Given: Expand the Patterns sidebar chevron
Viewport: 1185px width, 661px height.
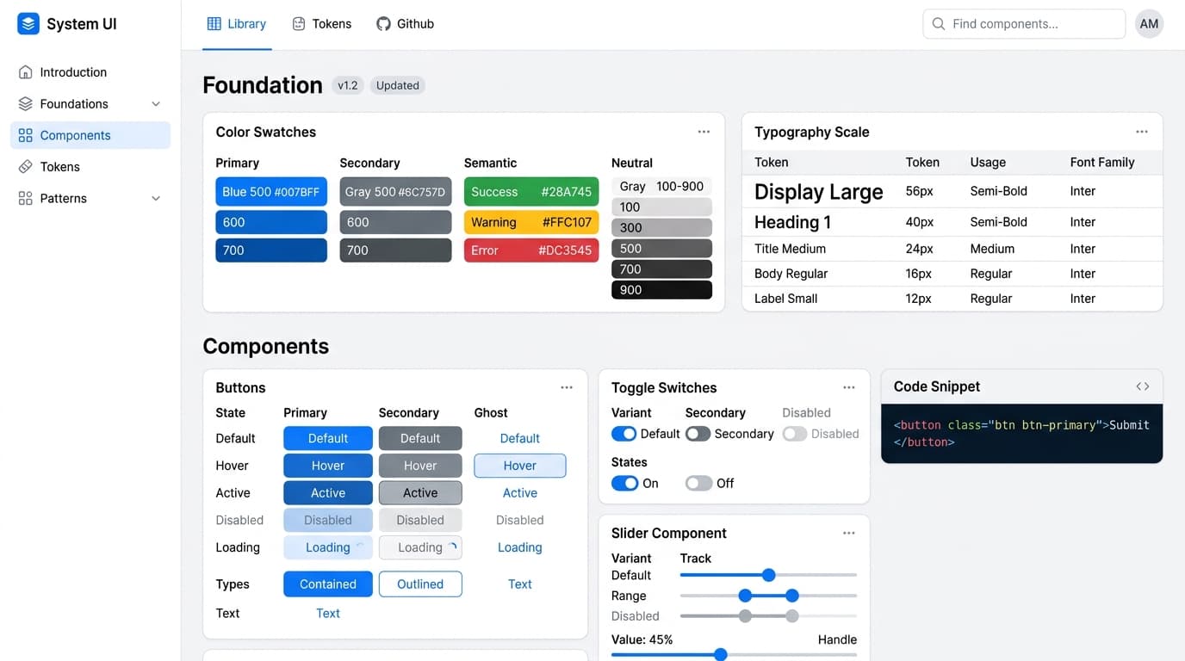Looking at the screenshot, I should tap(156, 198).
